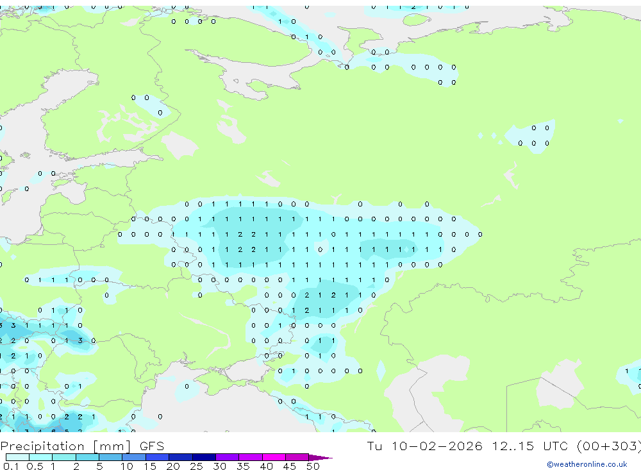This screenshot has width=641, height=470.
Task: Click the 'Precipitation [mm] GFS' title
Action: click(x=82, y=446)
